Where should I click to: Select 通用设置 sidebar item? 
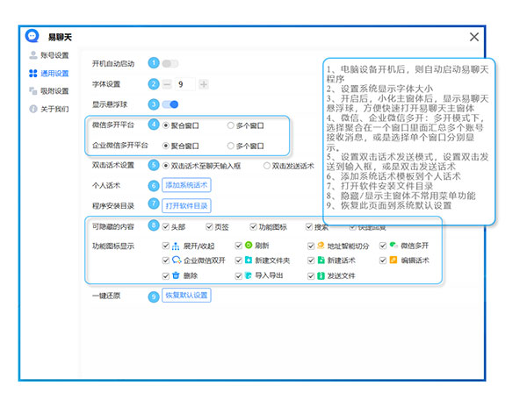point(49,73)
